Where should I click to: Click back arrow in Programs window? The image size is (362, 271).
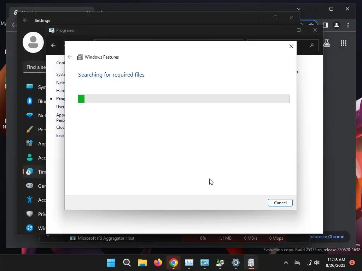point(53,45)
